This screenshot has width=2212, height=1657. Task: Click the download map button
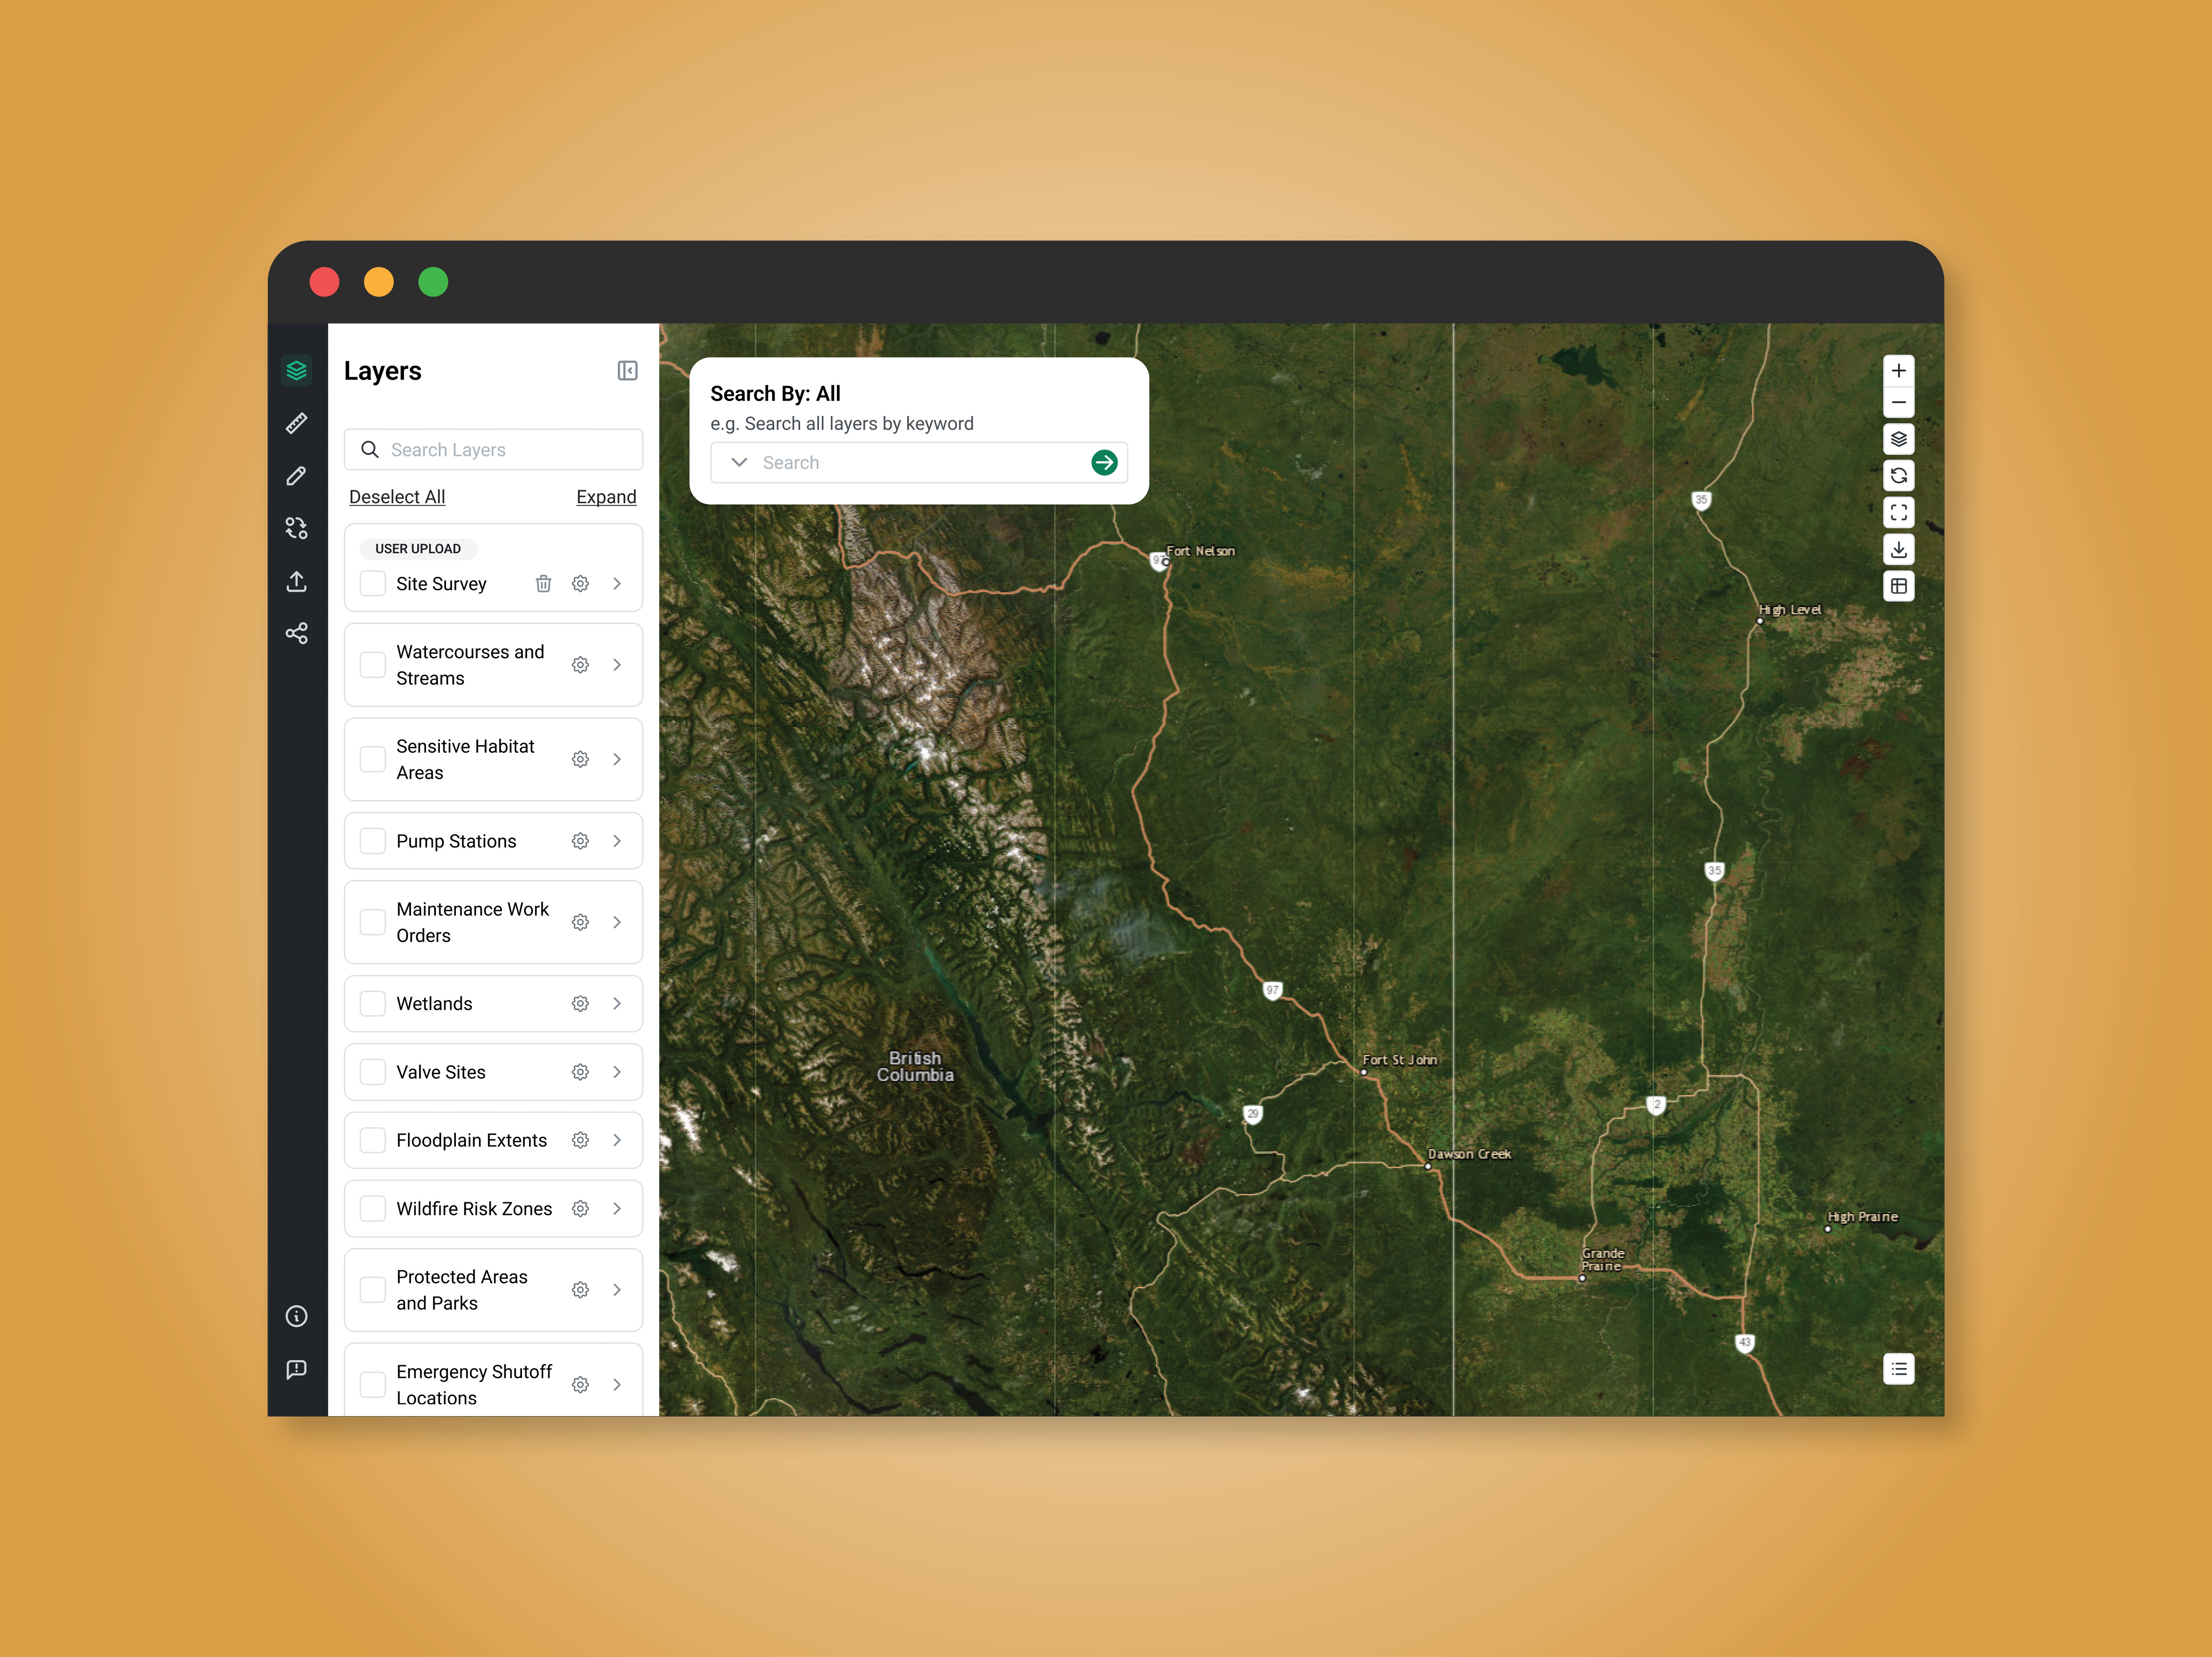[1898, 549]
